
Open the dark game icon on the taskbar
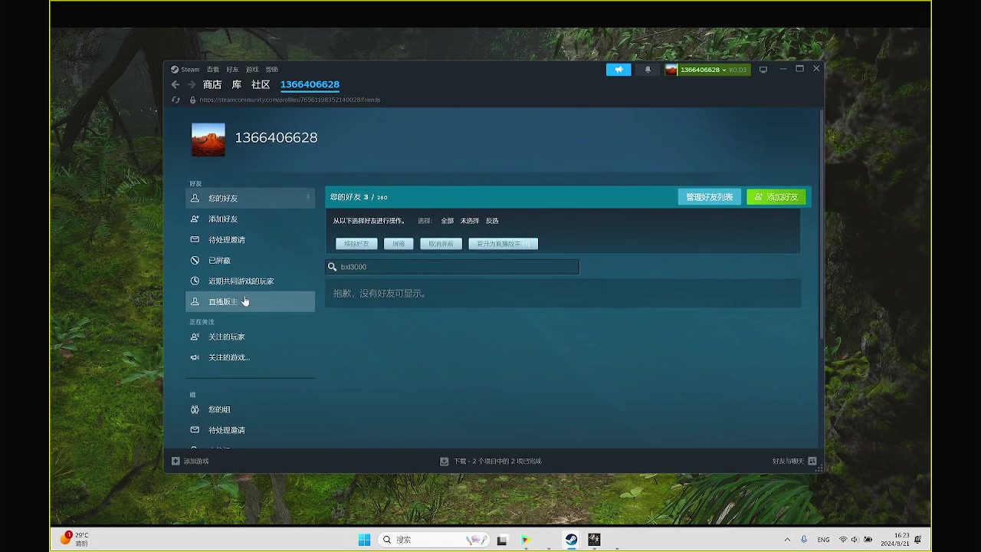(x=594, y=540)
